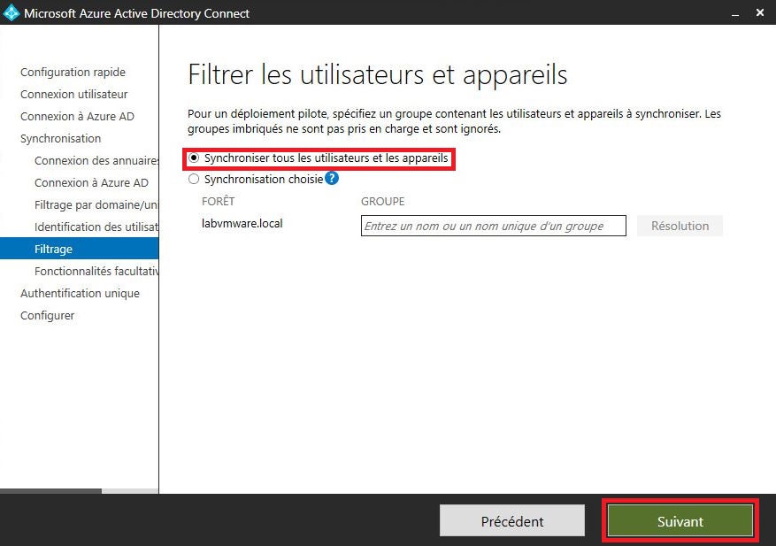Open Identification des utilisateurs sub-step

click(96, 227)
